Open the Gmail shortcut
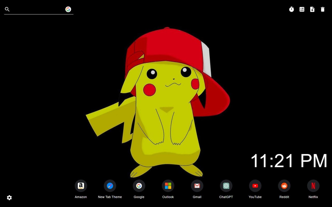332x207 pixels. point(197,186)
